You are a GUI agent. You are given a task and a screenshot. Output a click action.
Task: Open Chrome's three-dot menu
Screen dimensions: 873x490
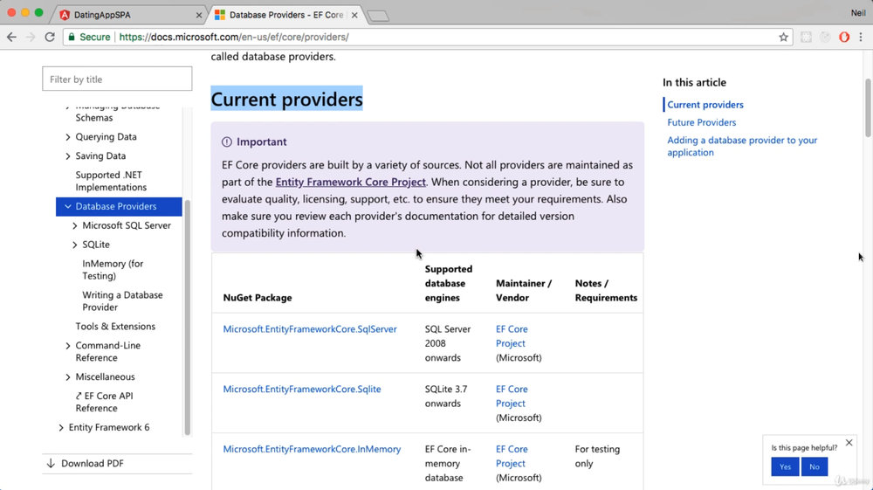pyautogui.click(x=861, y=38)
